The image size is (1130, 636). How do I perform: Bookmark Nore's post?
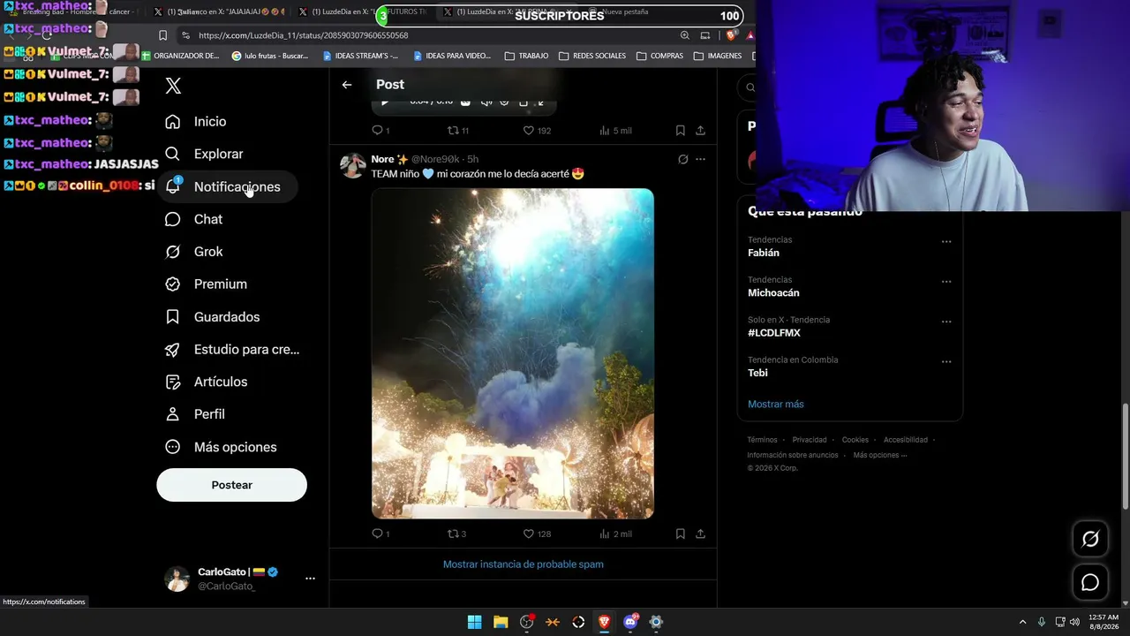pos(681,534)
